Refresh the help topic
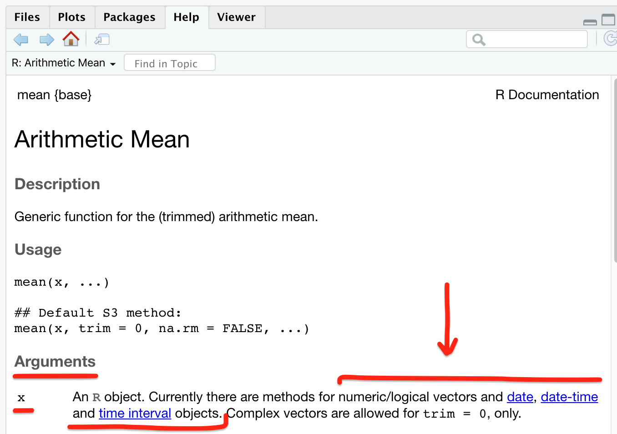This screenshot has height=434, width=617. (x=610, y=39)
